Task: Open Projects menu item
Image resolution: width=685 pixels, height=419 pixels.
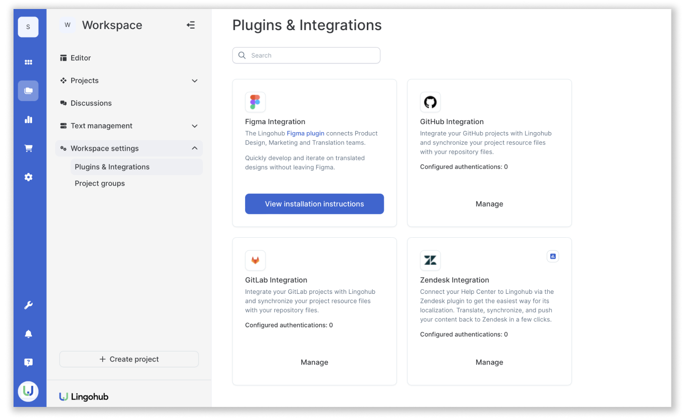Action: [x=129, y=81]
